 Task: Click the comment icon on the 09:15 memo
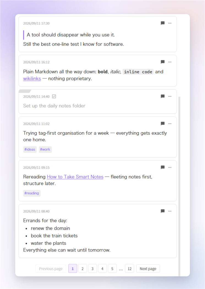163,167
